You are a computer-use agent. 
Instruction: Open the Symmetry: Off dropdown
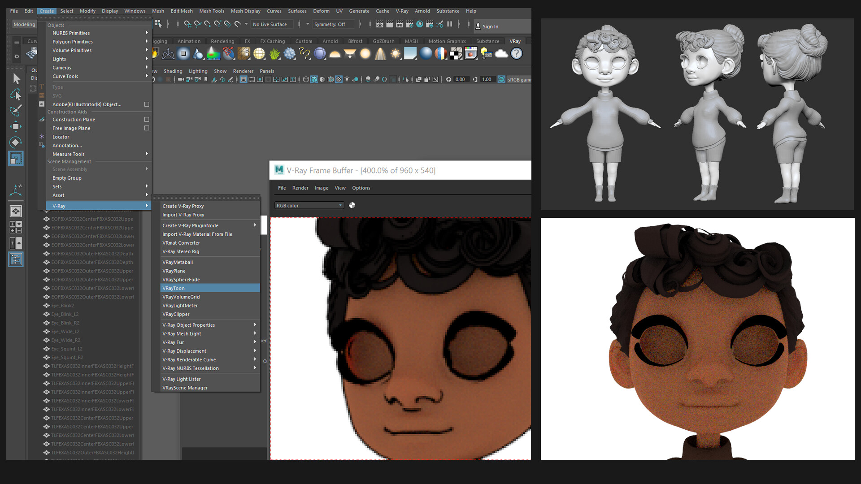pyautogui.click(x=334, y=24)
